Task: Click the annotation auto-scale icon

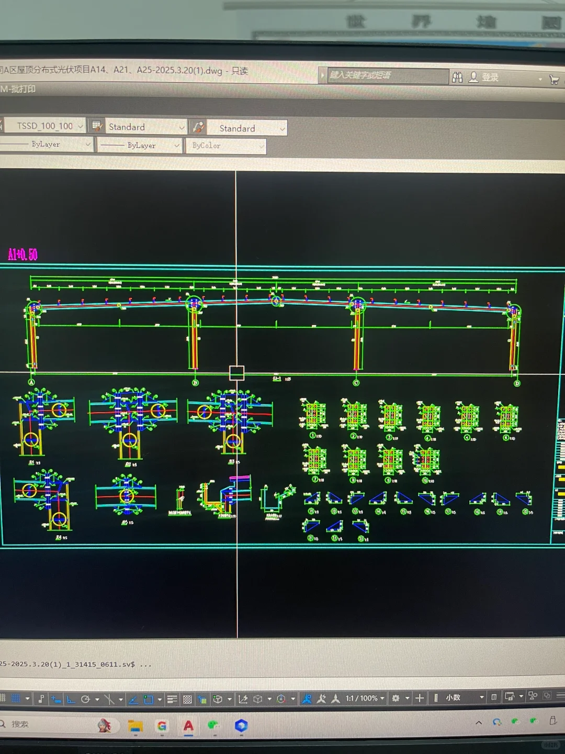Action: coord(321,698)
